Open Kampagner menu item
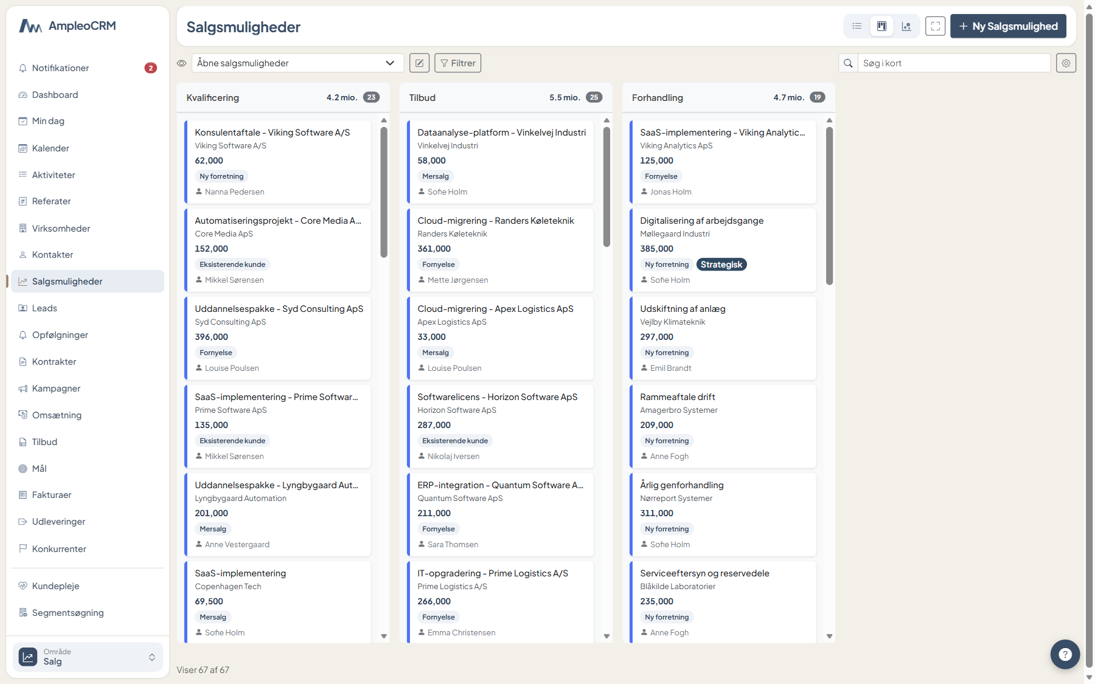Viewport: 1095px width, 684px height. click(x=88, y=389)
